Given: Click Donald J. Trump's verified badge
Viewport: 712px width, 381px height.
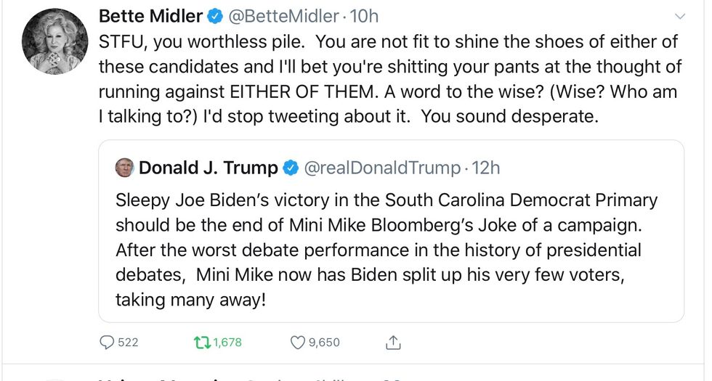Looking at the screenshot, I should tap(290, 168).
